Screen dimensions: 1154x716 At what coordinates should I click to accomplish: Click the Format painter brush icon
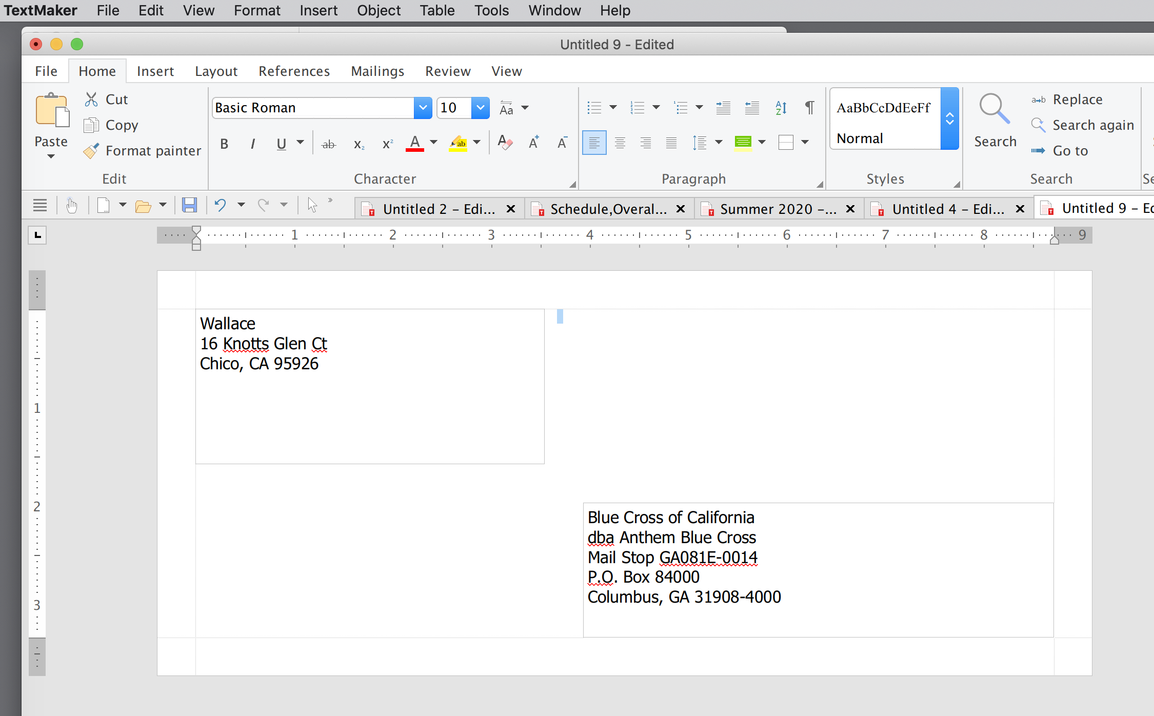click(91, 151)
